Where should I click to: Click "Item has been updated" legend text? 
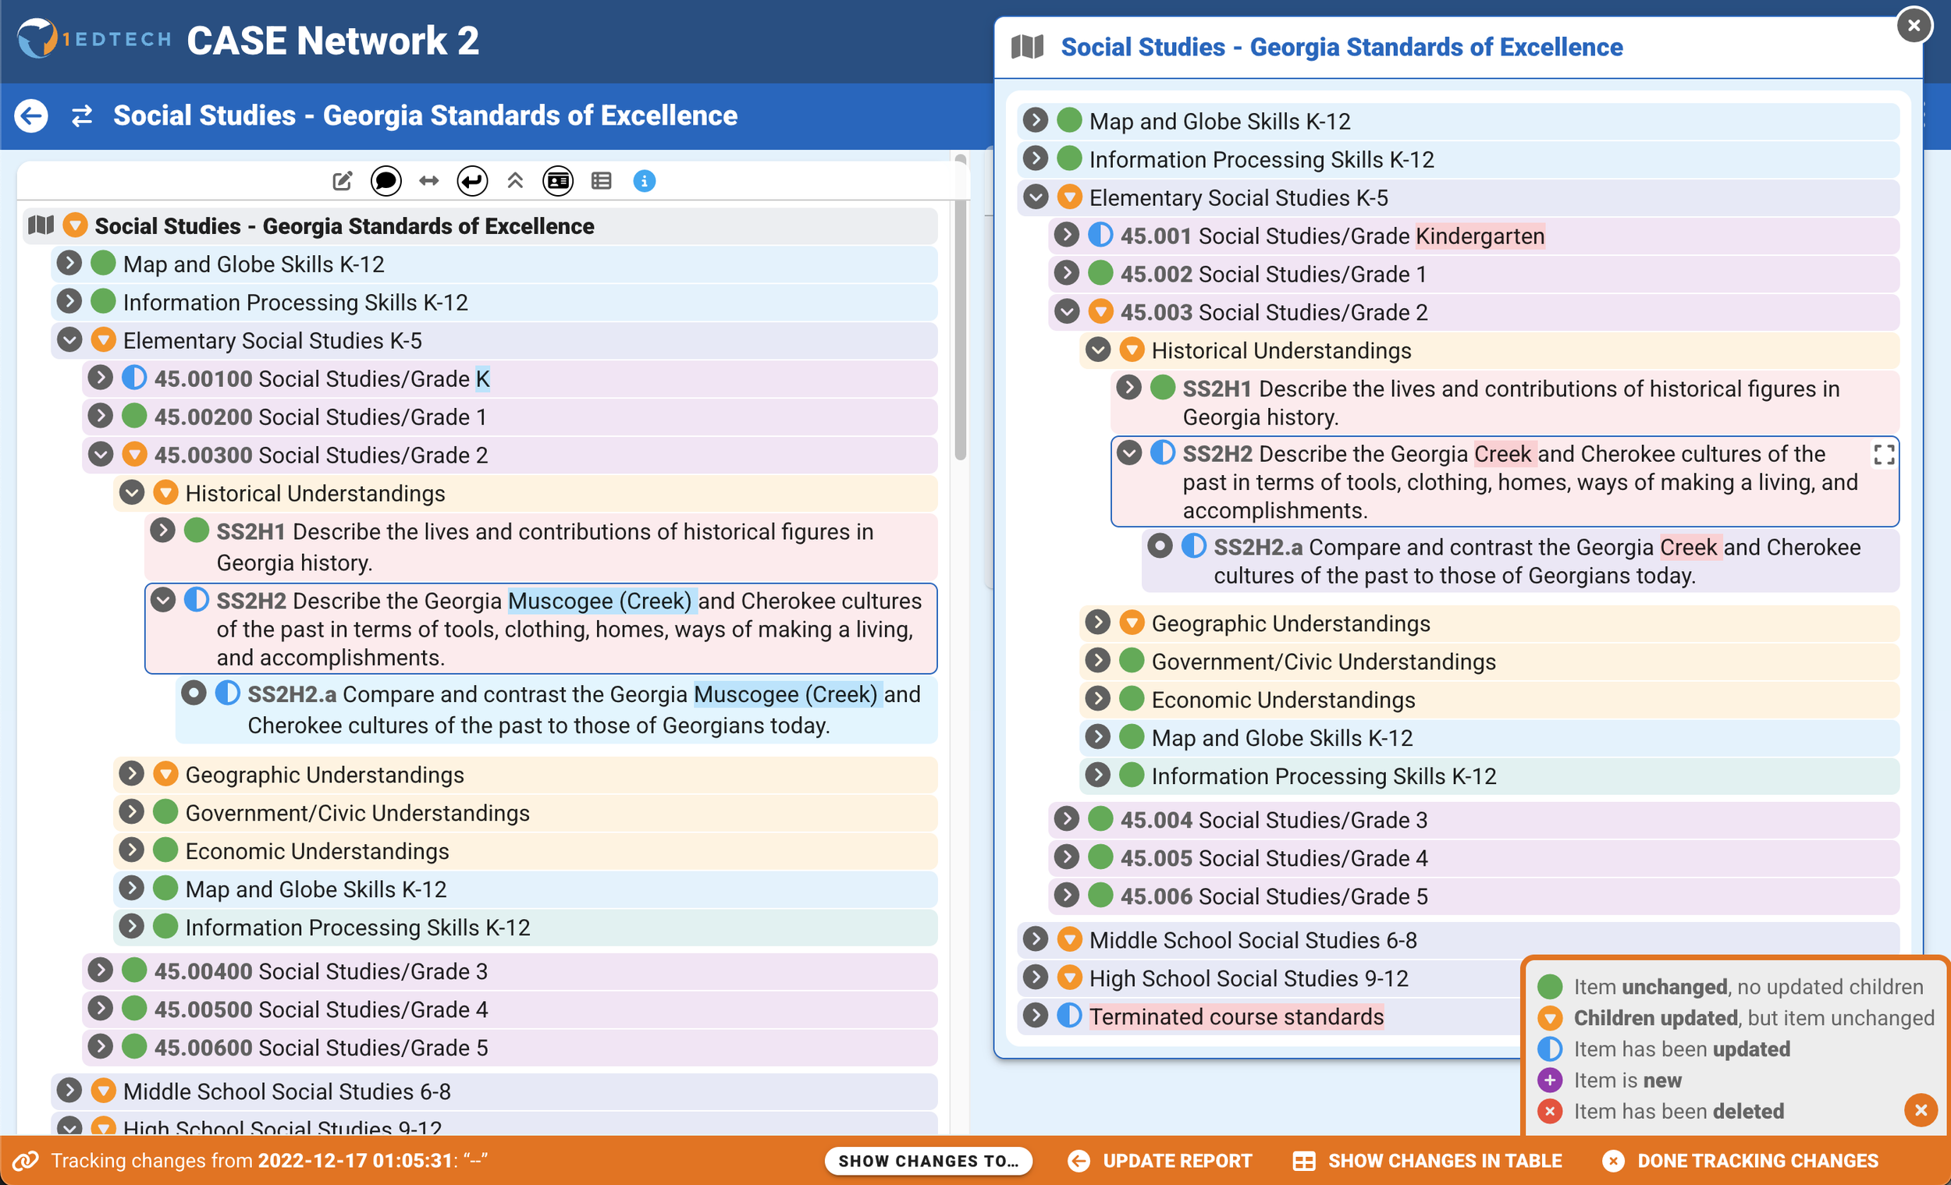coord(1681,1048)
